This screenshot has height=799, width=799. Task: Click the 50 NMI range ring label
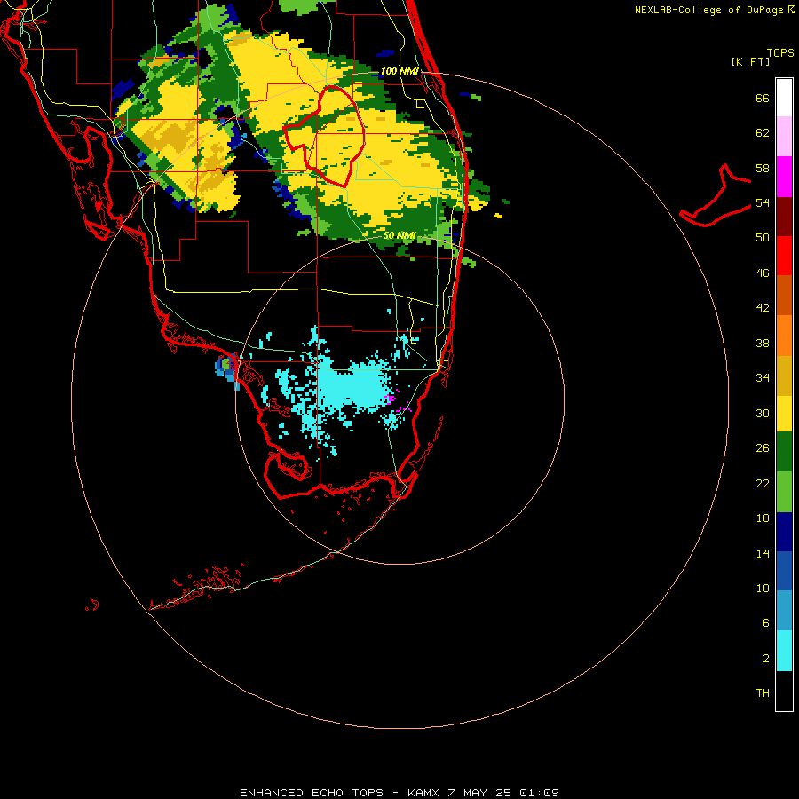pos(399,235)
